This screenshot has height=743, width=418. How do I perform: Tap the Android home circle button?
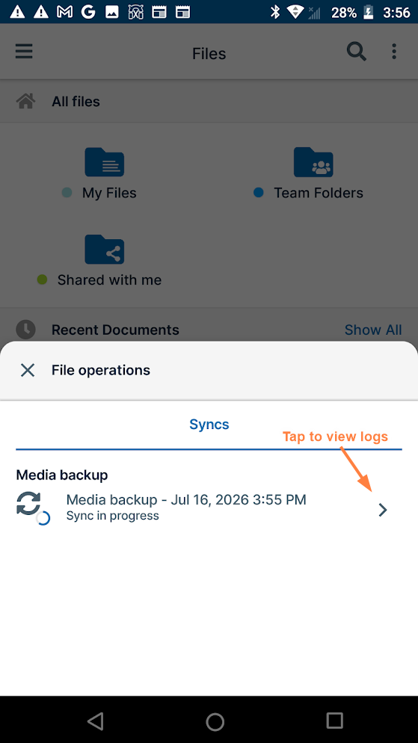coord(215,721)
